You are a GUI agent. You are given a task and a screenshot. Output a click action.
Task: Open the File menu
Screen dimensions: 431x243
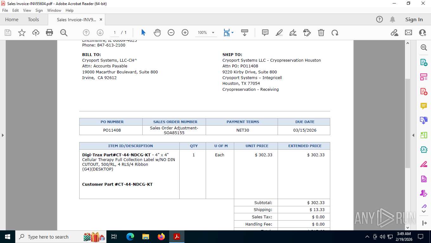pyautogui.click(x=5, y=10)
